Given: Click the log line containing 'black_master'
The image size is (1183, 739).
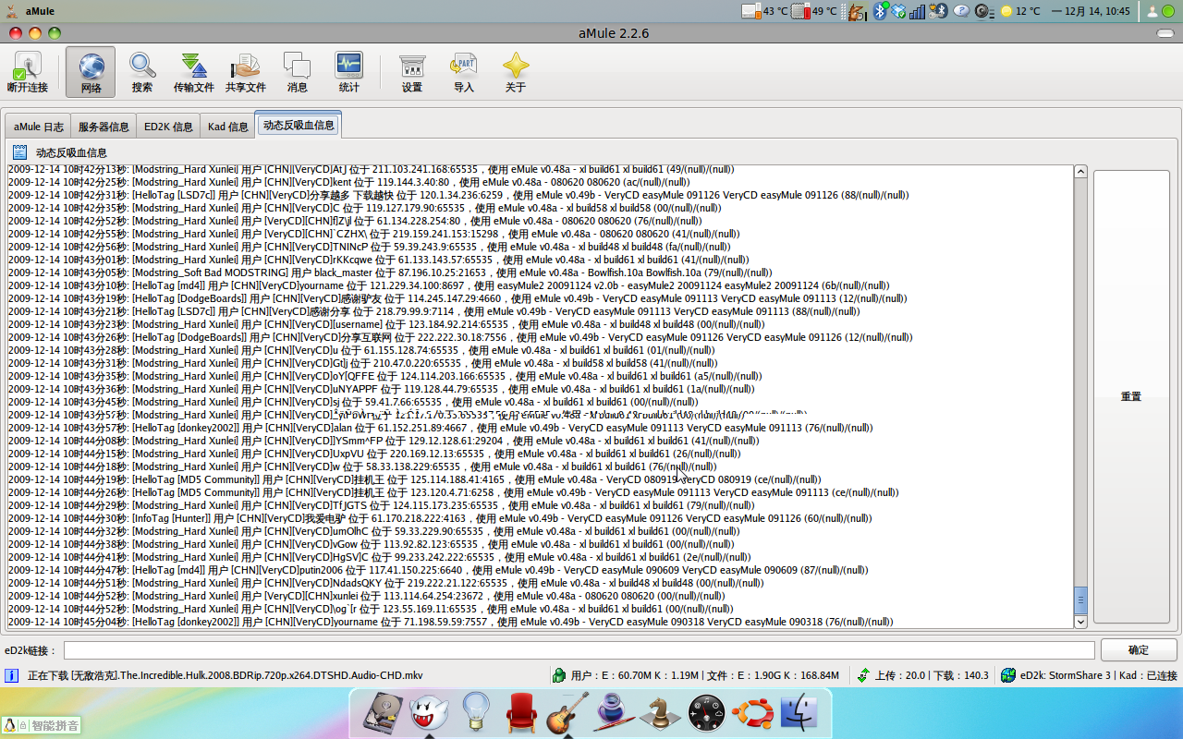Looking at the screenshot, I should (x=390, y=273).
